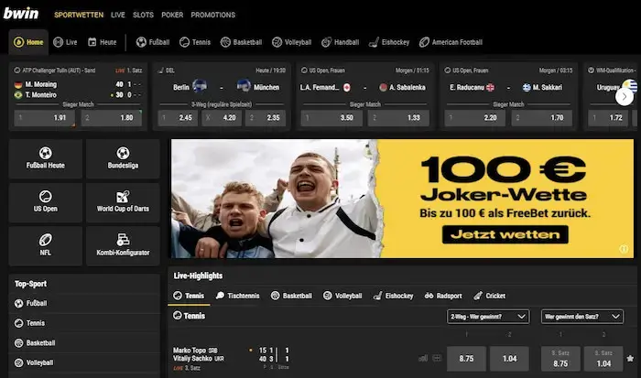Screen dimensions: 641x378
Task: Select Volleyball tab in Live-Highlights
Action: [342, 296]
